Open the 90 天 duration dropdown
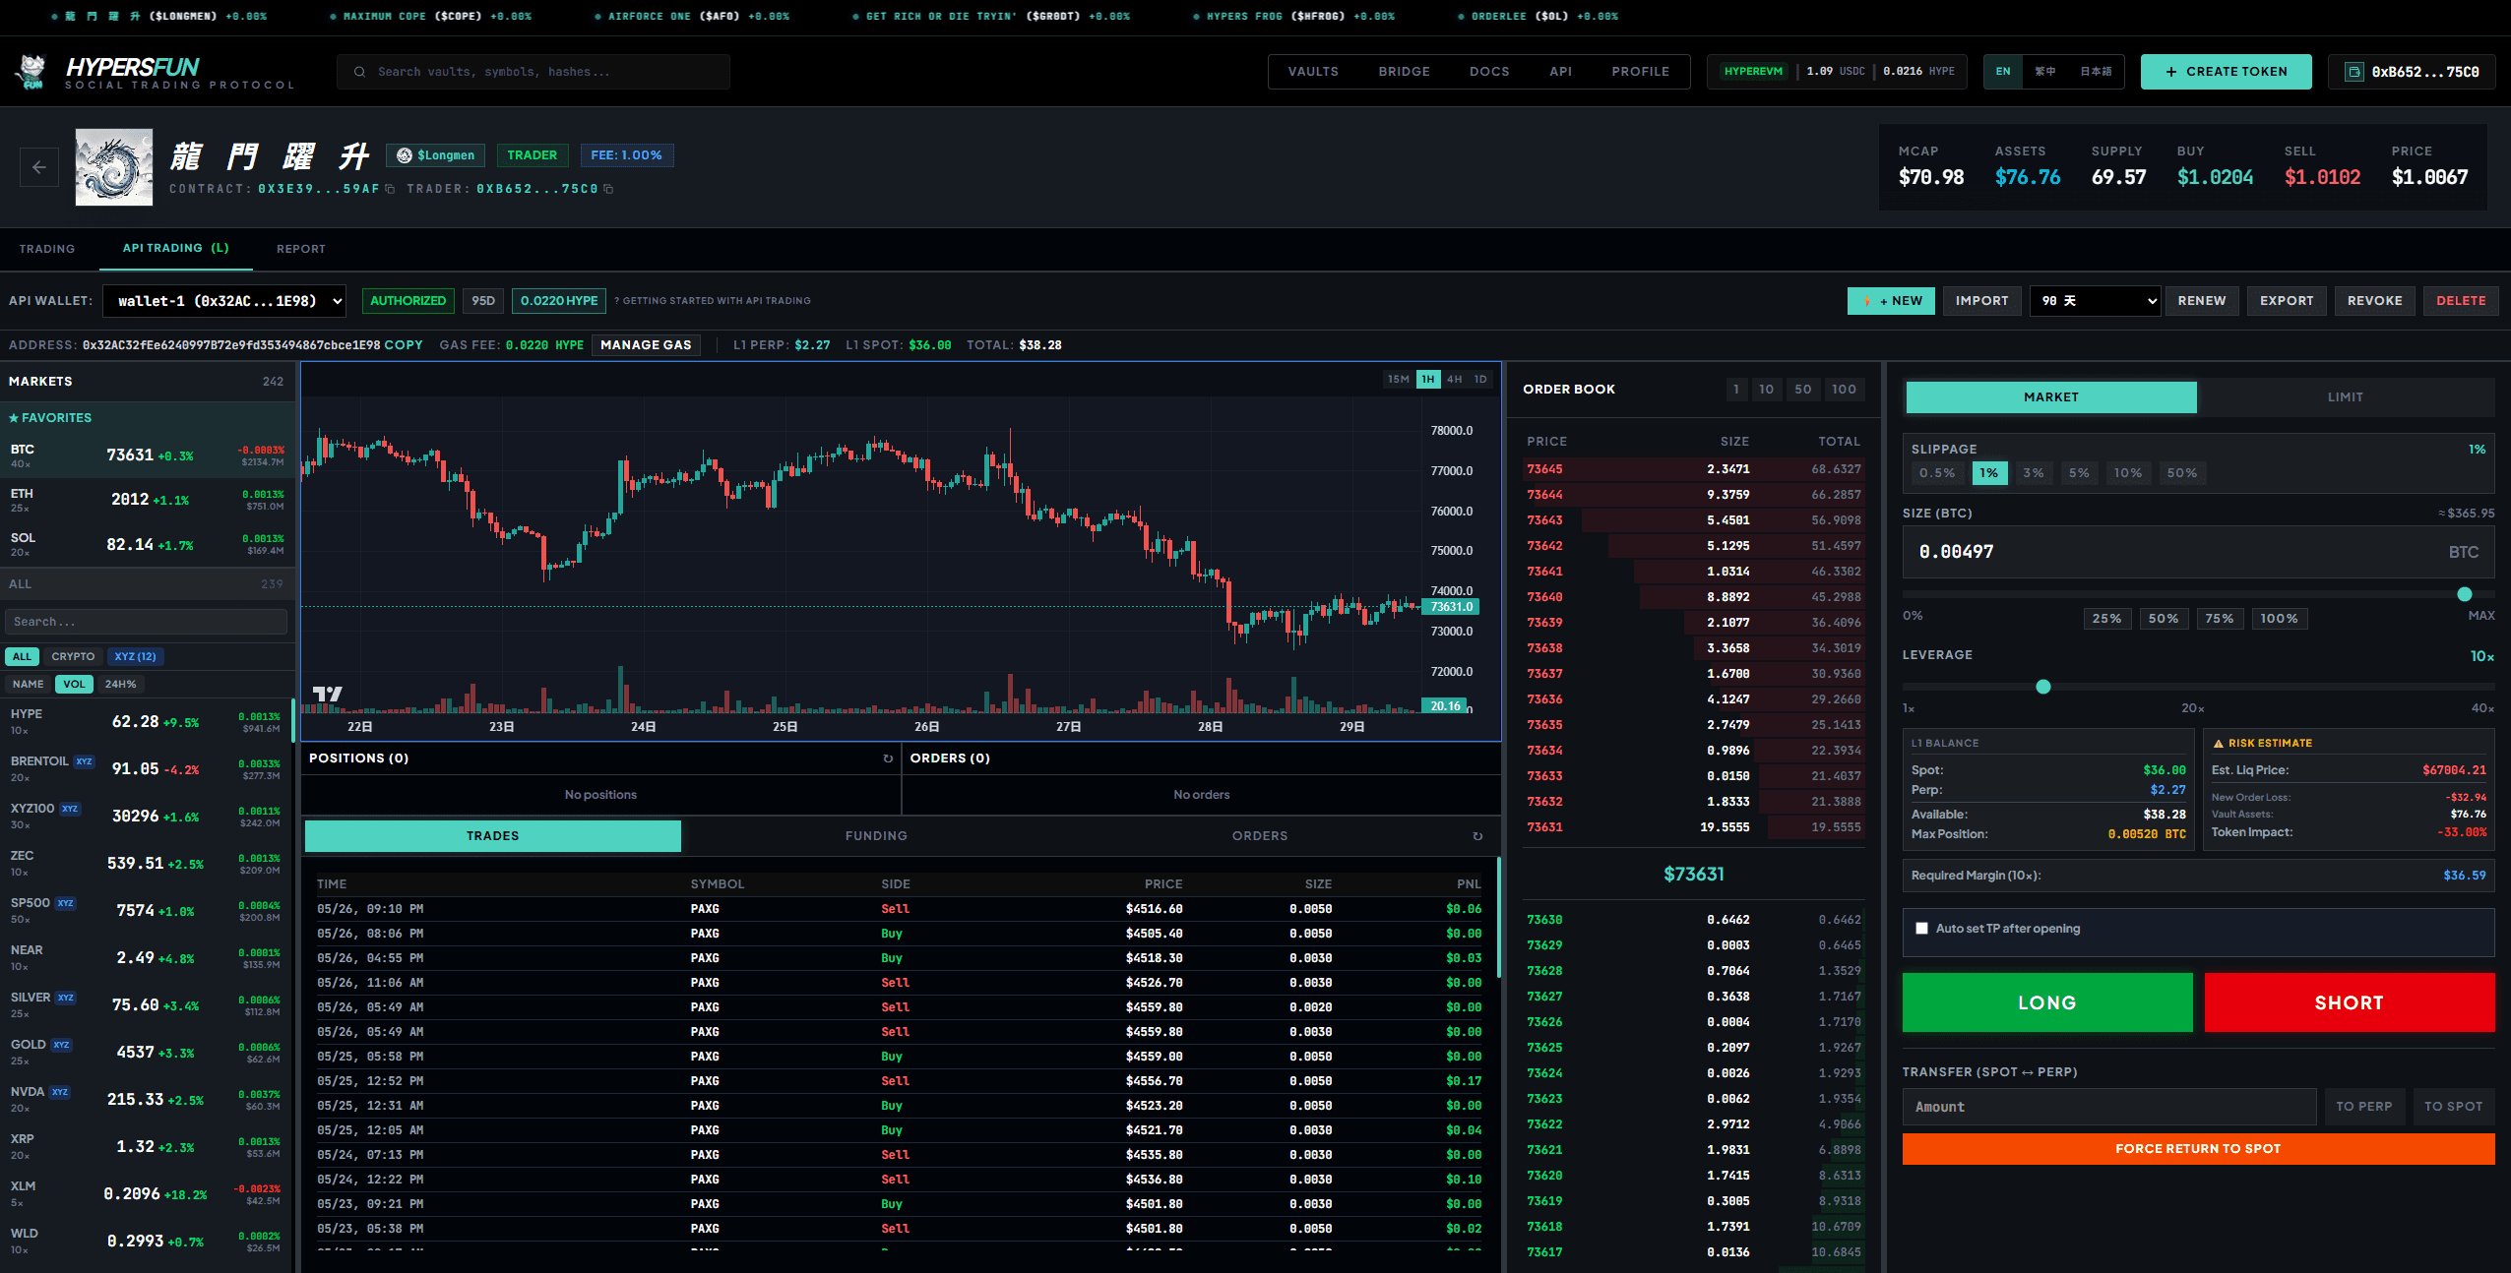Viewport: 2511px width, 1273px height. [x=2095, y=301]
